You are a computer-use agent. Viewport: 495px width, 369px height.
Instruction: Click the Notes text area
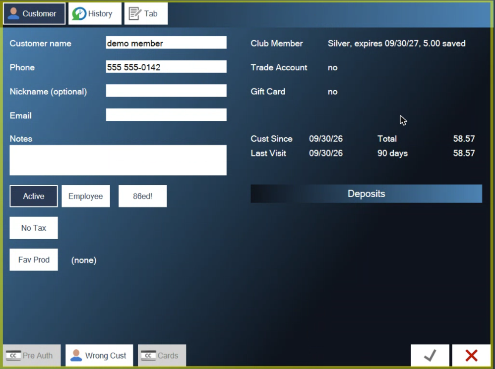click(x=118, y=160)
